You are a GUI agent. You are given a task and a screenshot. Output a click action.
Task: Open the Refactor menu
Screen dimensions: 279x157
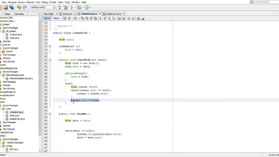[31, 2]
